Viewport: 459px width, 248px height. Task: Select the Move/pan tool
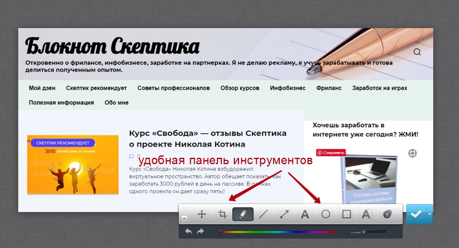[202, 214]
